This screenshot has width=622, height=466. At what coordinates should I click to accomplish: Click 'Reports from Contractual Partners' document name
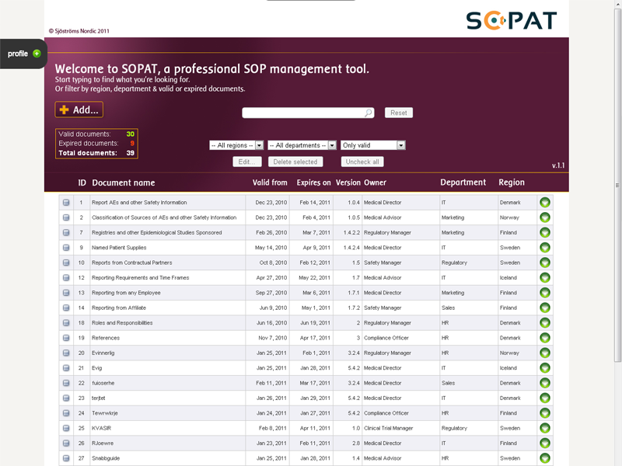click(131, 263)
